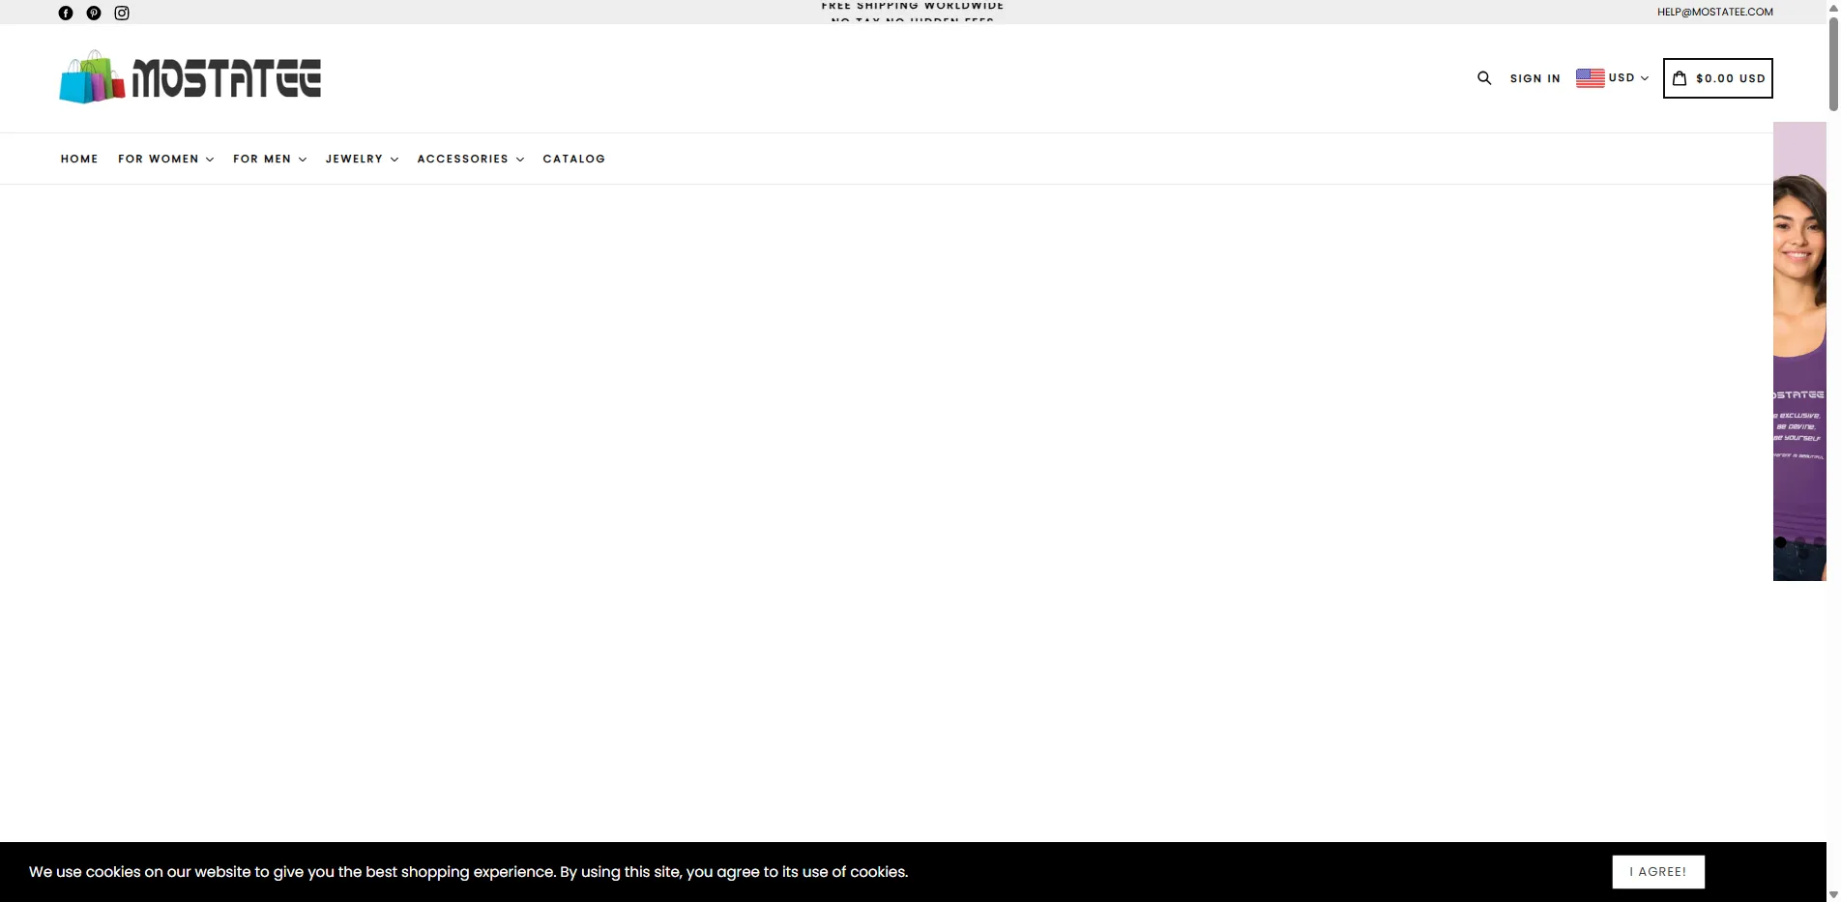Click the search magnifier icon
1841x902 pixels.
click(x=1484, y=78)
